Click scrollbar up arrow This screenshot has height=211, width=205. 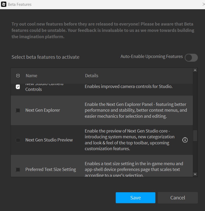pos(195,70)
